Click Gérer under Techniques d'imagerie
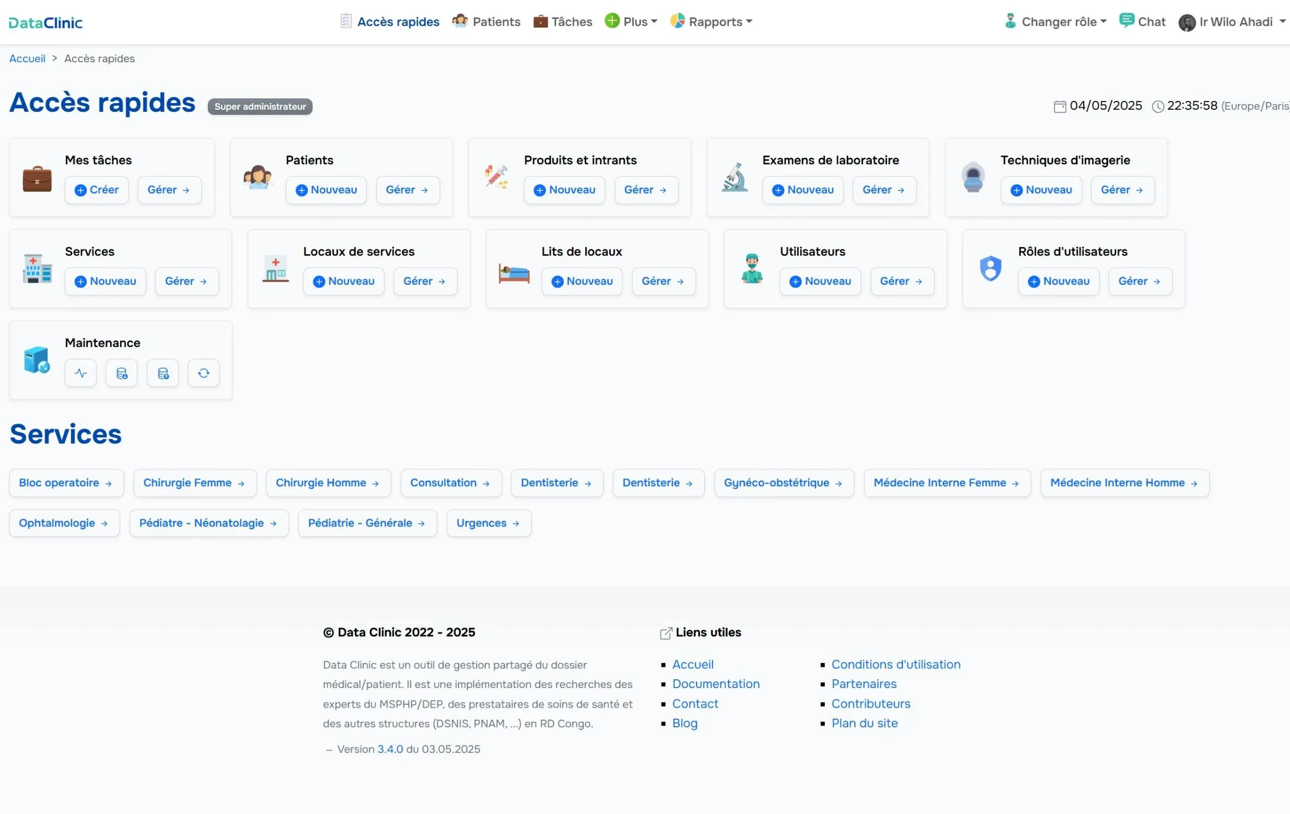This screenshot has width=1290, height=814. [1123, 190]
